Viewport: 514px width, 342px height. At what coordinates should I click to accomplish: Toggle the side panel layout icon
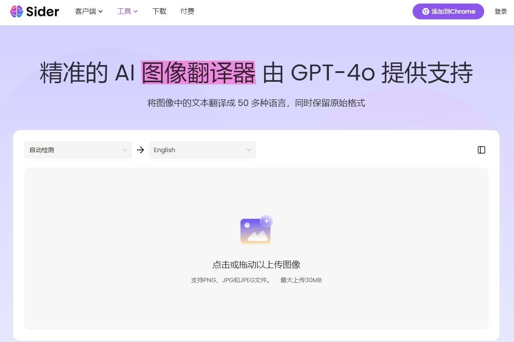[481, 150]
